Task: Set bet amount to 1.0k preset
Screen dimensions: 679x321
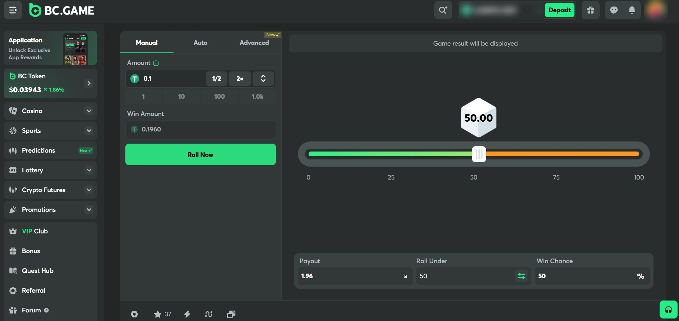Action: tap(258, 97)
